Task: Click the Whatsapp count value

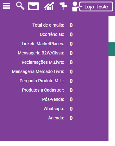Action: (x=71, y=109)
